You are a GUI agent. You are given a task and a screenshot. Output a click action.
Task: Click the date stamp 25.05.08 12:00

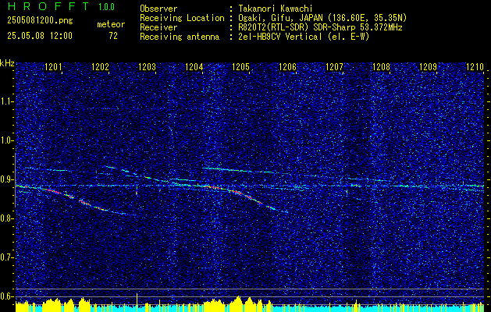(x=40, y=36)
